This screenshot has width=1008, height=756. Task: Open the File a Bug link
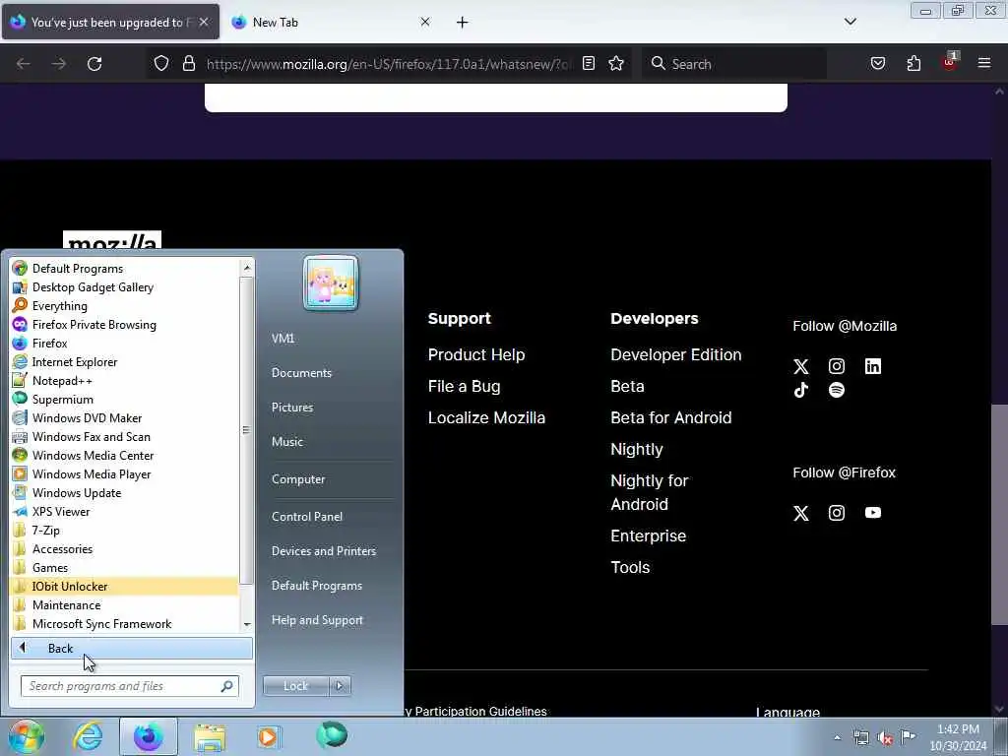click(x=465, y=386)
